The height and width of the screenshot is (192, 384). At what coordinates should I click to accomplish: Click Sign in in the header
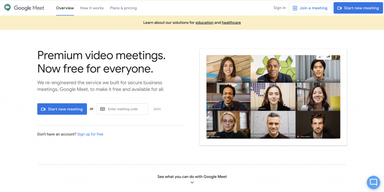coord(279,8)
